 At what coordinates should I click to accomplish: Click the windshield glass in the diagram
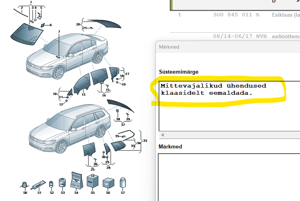pyautogui.click(x=26, y=33)
